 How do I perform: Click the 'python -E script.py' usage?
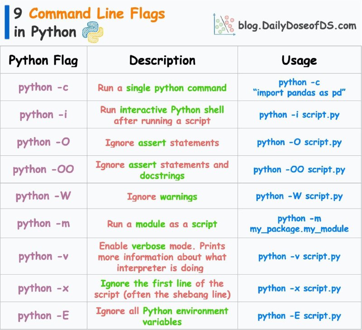(299, 316)
